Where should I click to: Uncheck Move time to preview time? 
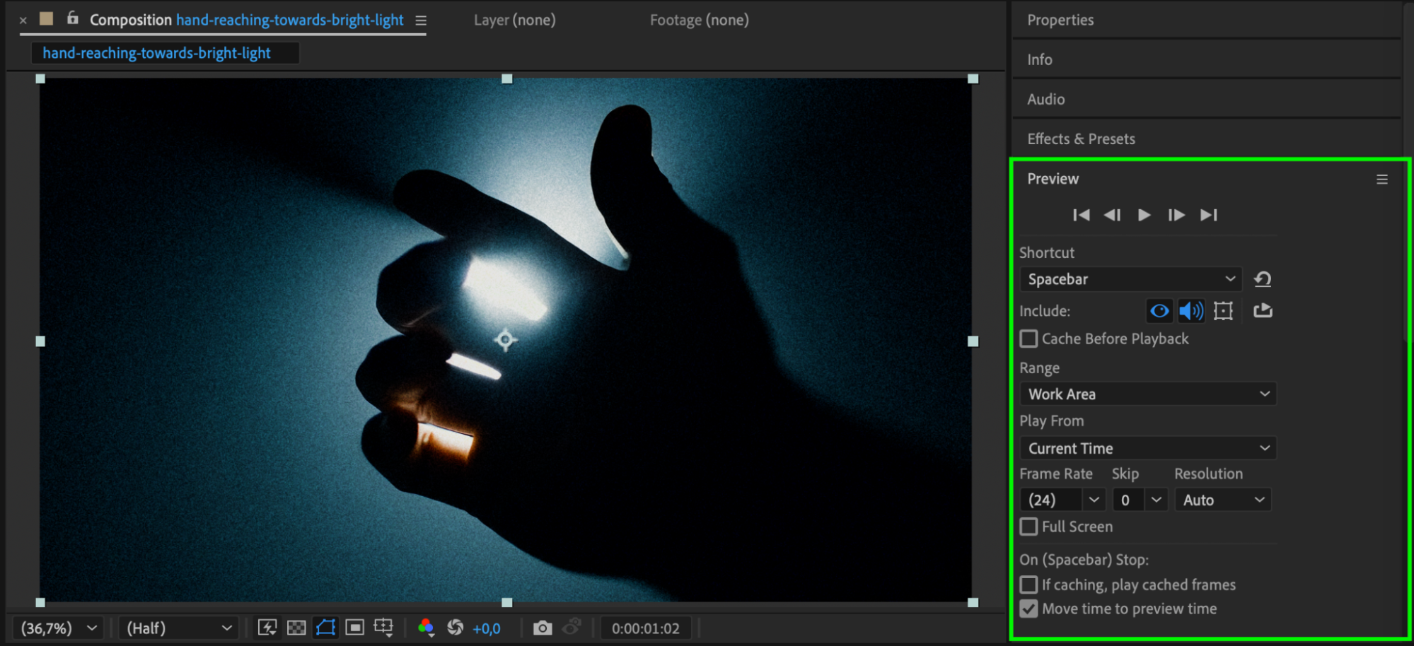tap(1029, 609)
